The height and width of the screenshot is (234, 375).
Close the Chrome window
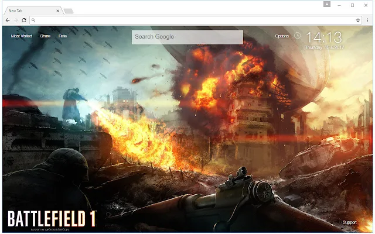point(366,5)
